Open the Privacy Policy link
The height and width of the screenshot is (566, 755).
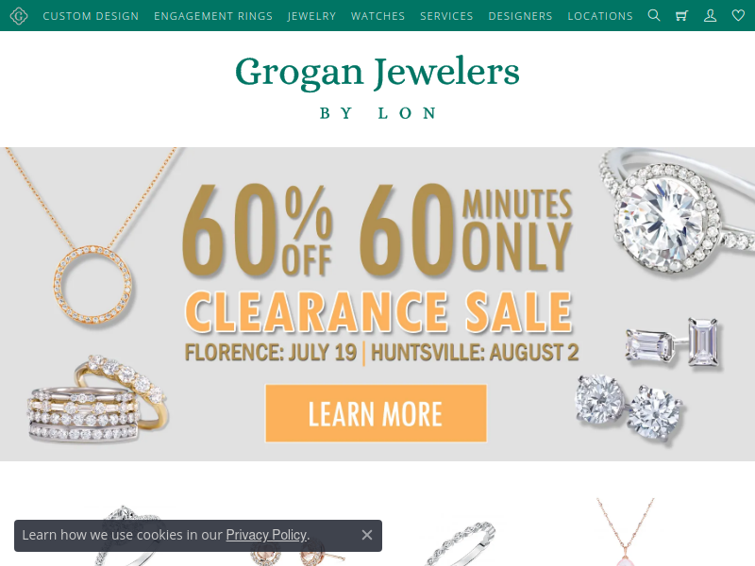pos(266,535)
